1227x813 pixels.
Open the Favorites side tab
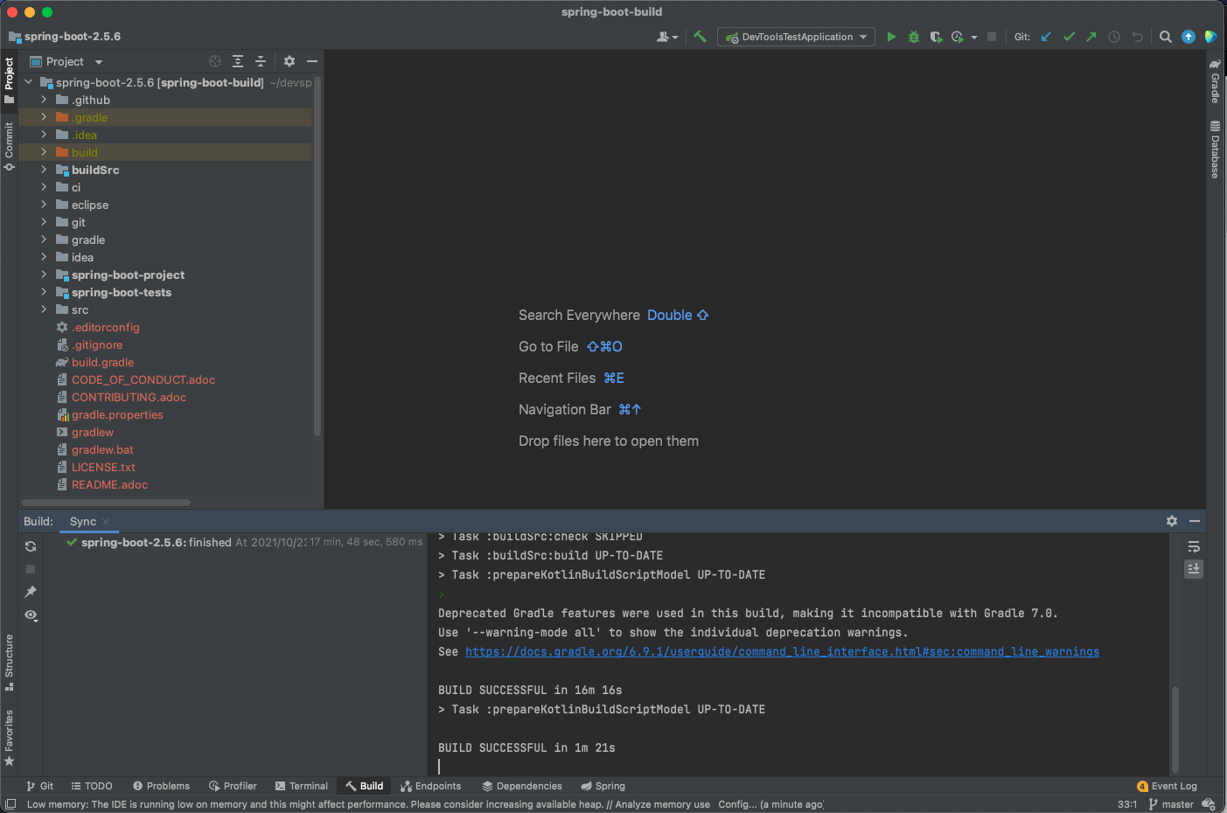click(x=9, y=739)
